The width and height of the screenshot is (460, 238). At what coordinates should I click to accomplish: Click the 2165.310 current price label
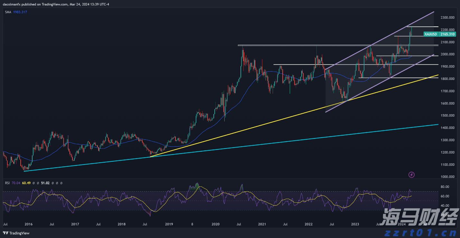click(x=447, y=34)
